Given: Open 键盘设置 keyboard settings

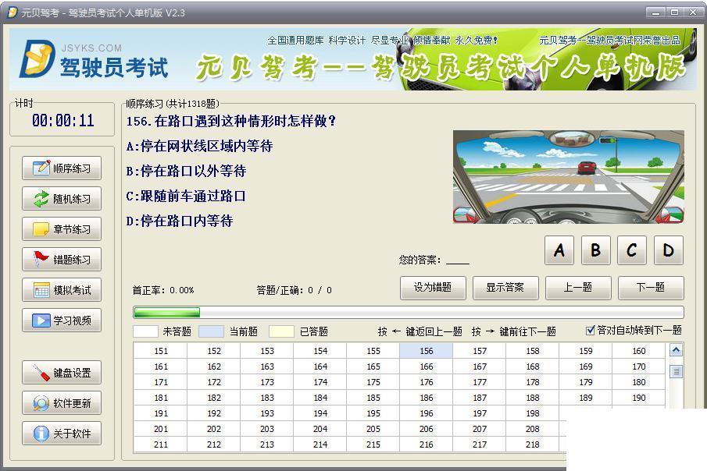Looking at the screenshot, I should pyautogui.click(x=62, y=373).
